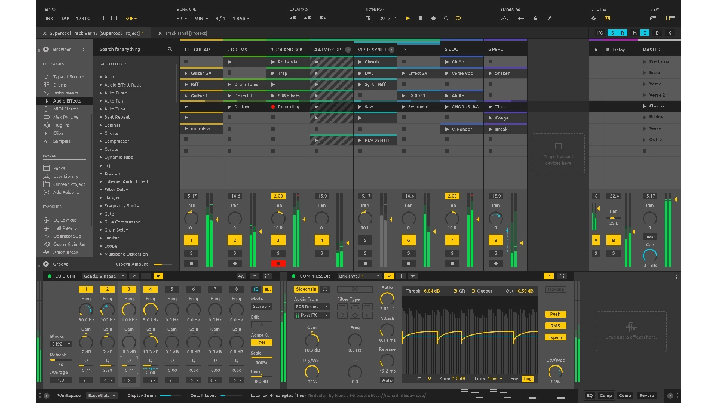Open the User Library place
This screenshot has width=717, height=403.
point(66,176)
